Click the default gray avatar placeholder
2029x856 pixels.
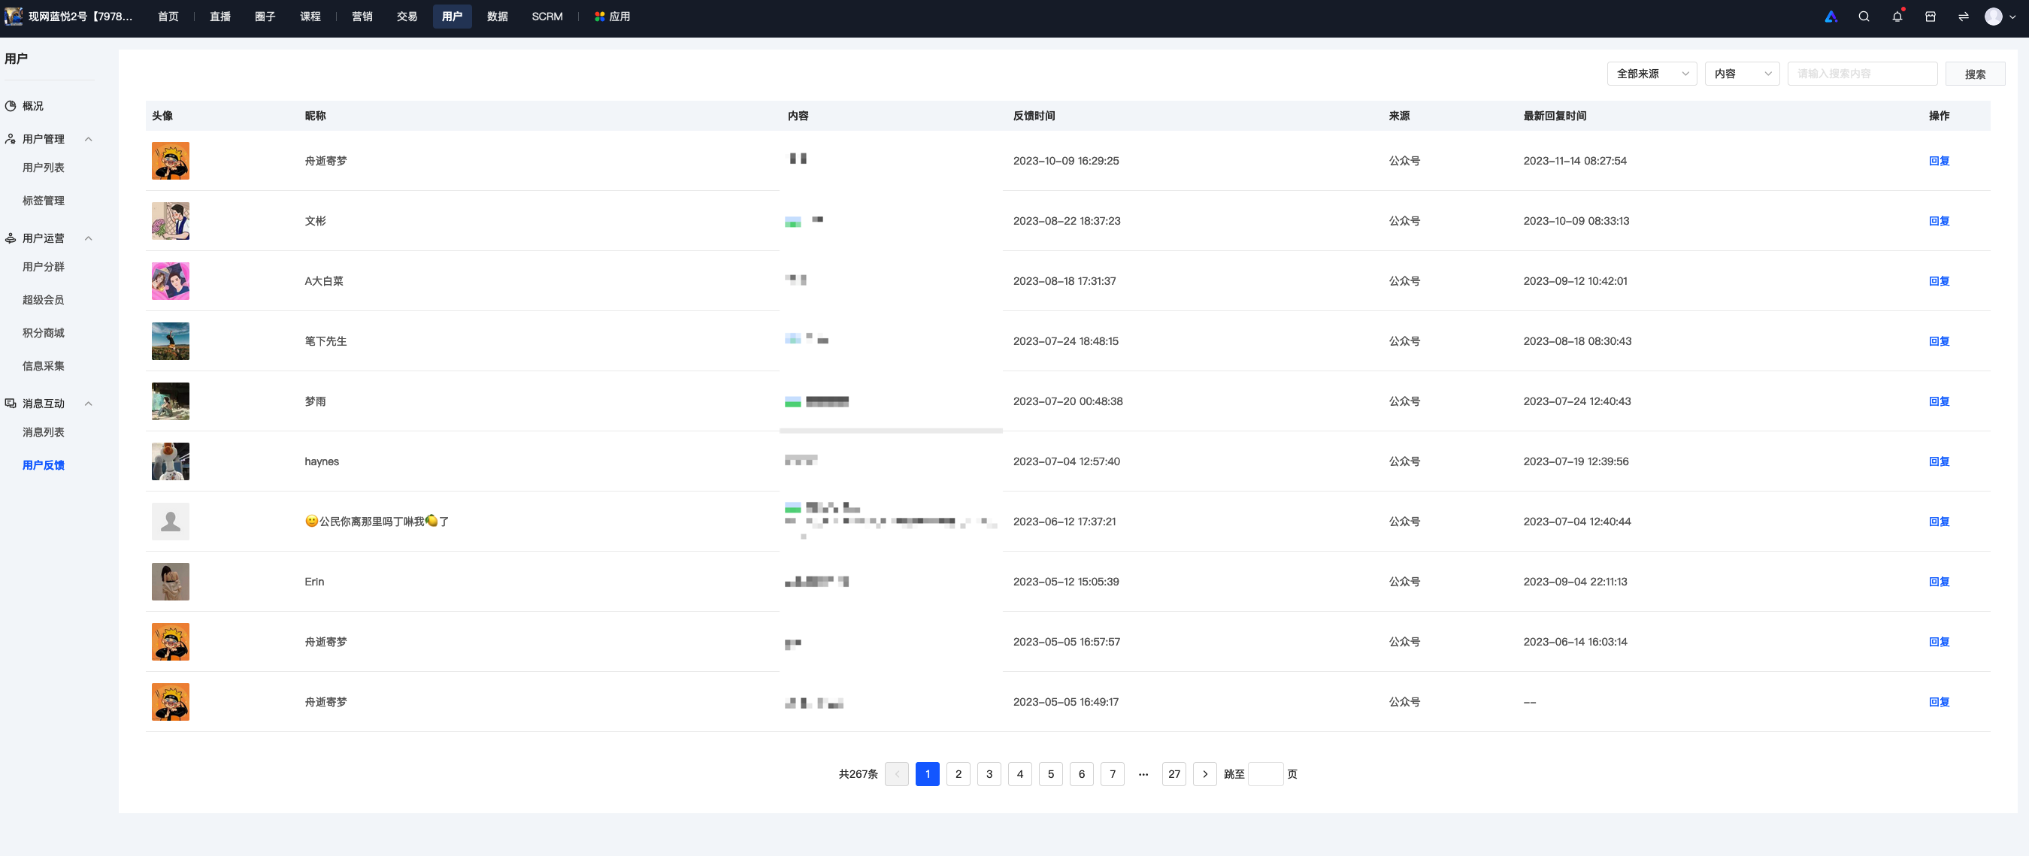170,522
